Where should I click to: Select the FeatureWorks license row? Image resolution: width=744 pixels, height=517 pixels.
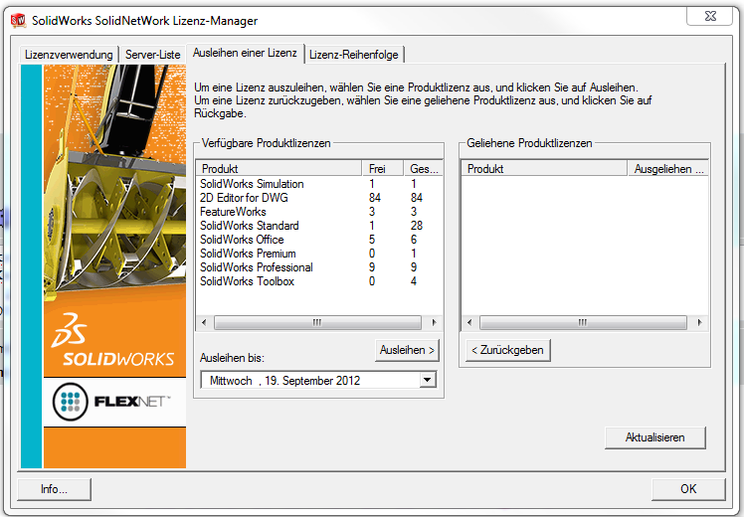(x=319, y=212)
